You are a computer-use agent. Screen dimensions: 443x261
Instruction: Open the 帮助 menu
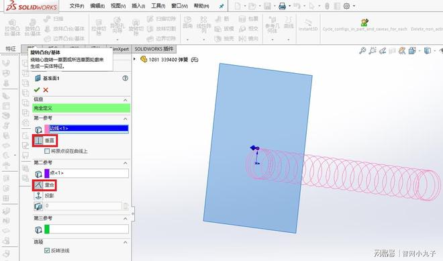tap(201, 5)
